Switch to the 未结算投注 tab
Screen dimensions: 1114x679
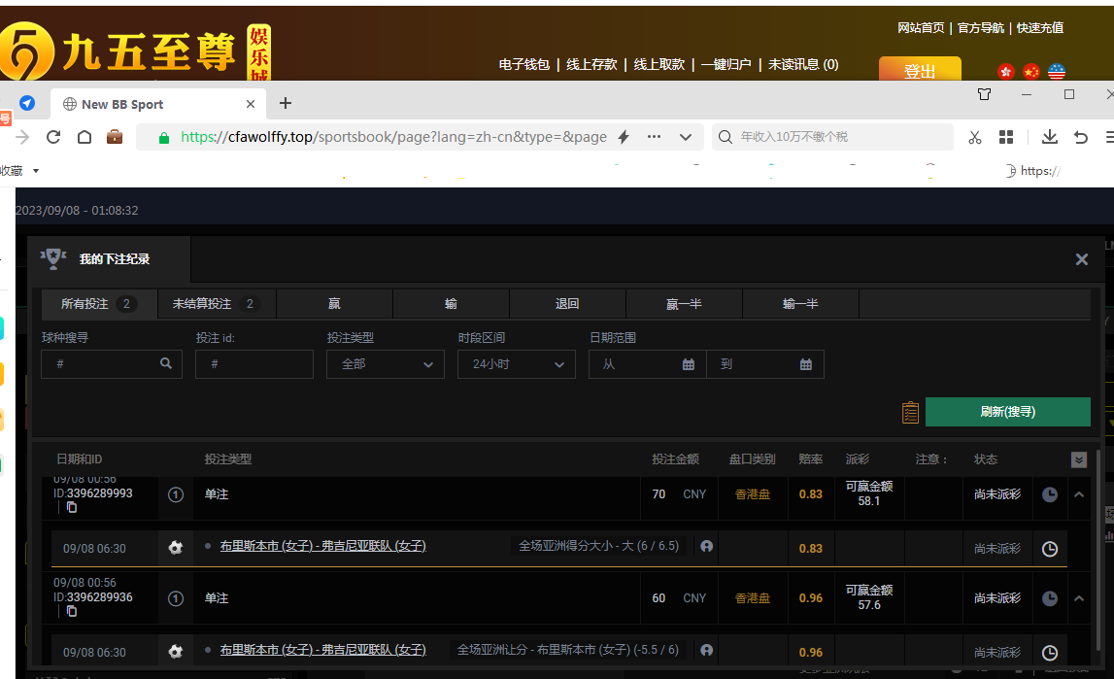coord(214,304)
